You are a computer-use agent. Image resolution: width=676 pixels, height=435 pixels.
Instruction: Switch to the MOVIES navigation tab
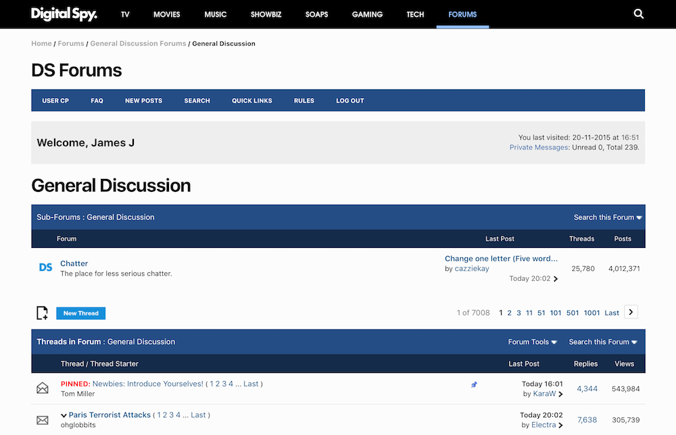pos(166,14)
